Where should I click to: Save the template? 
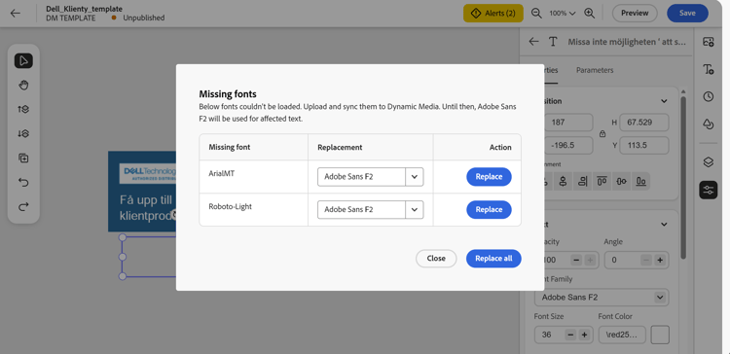click(x=687, y=13)
